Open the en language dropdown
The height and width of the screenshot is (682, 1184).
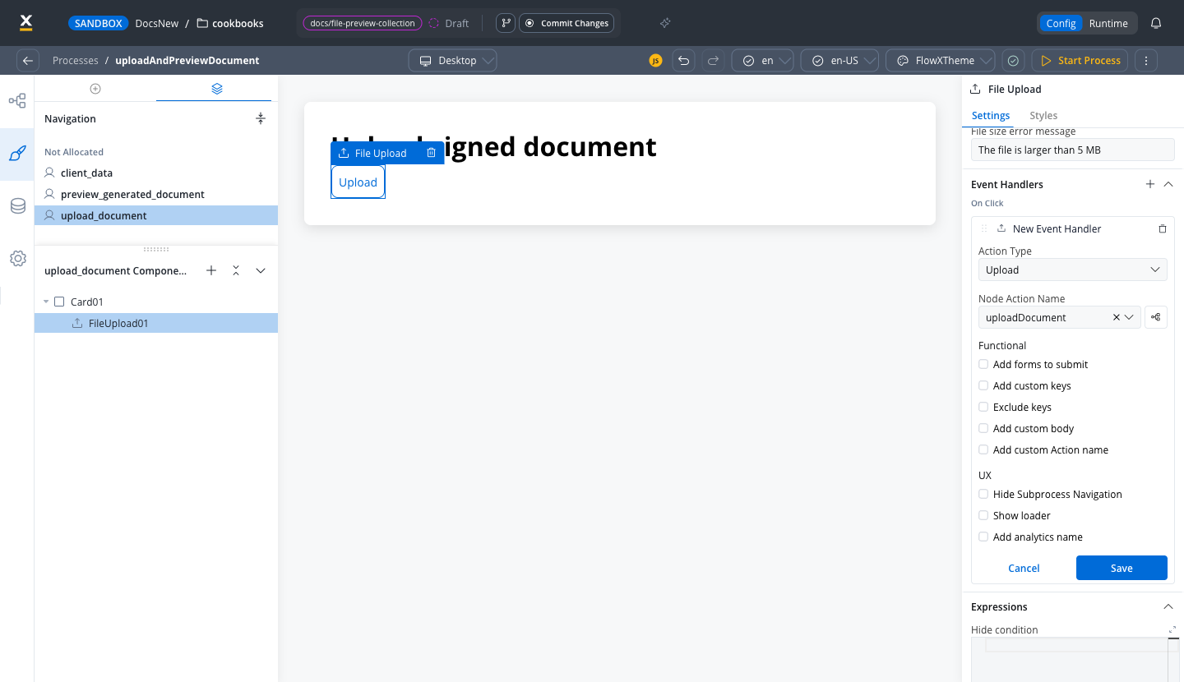pyautogui.click(x=762, y=60)
